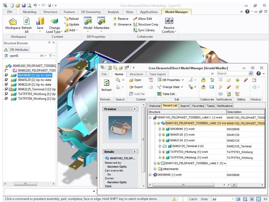This screenshot has width=269, height=202.
Task: Click the search magnifier in Model Manager
Action: tap(251, 73)
